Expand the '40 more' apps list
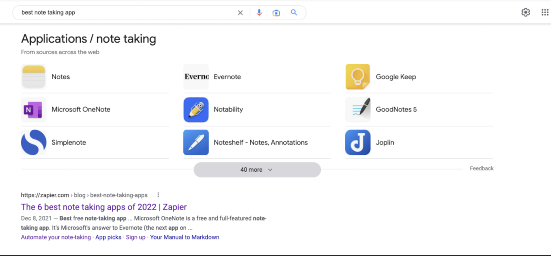 click(257, 170)
